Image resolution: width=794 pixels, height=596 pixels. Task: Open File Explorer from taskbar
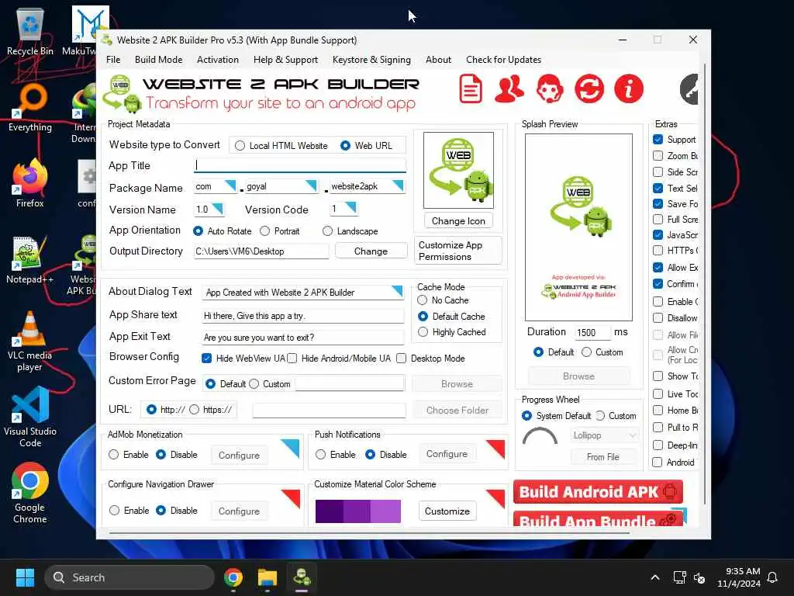tap(268, 577)
